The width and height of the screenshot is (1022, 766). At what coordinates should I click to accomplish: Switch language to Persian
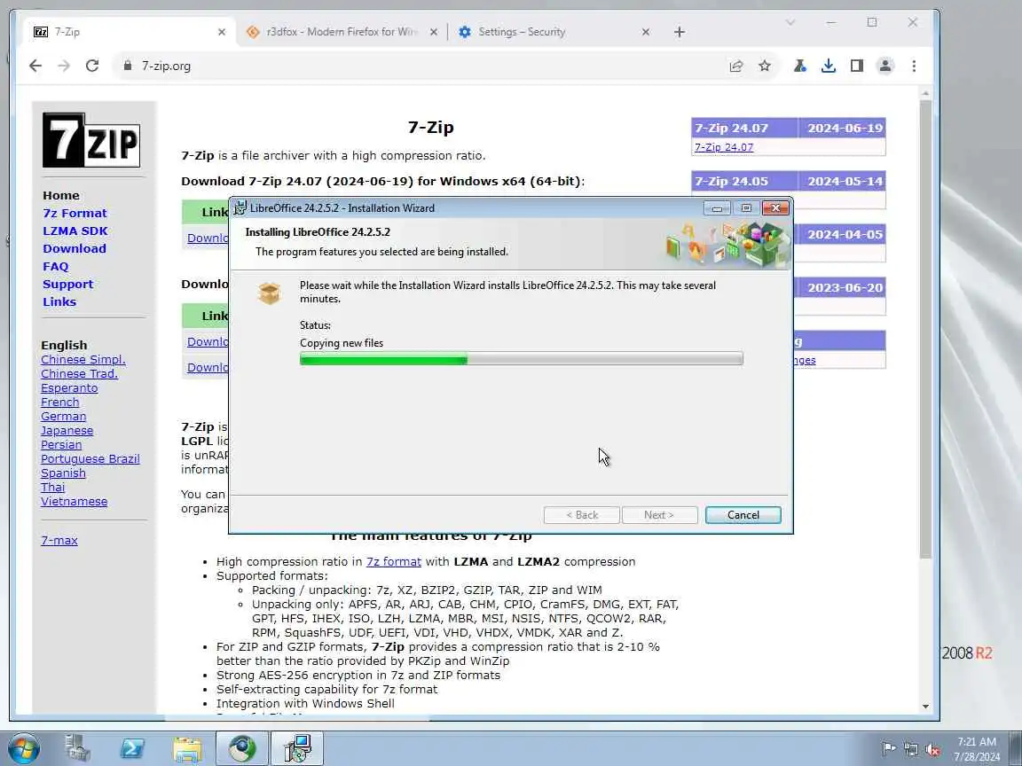pos(61,445)
